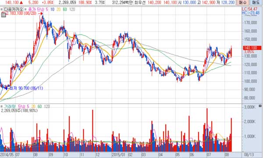Toggle the volume 5-day average label
Image resolution: width=263 pixels, height=158 pixels.
pyautogui.click(x=28, y=106)
